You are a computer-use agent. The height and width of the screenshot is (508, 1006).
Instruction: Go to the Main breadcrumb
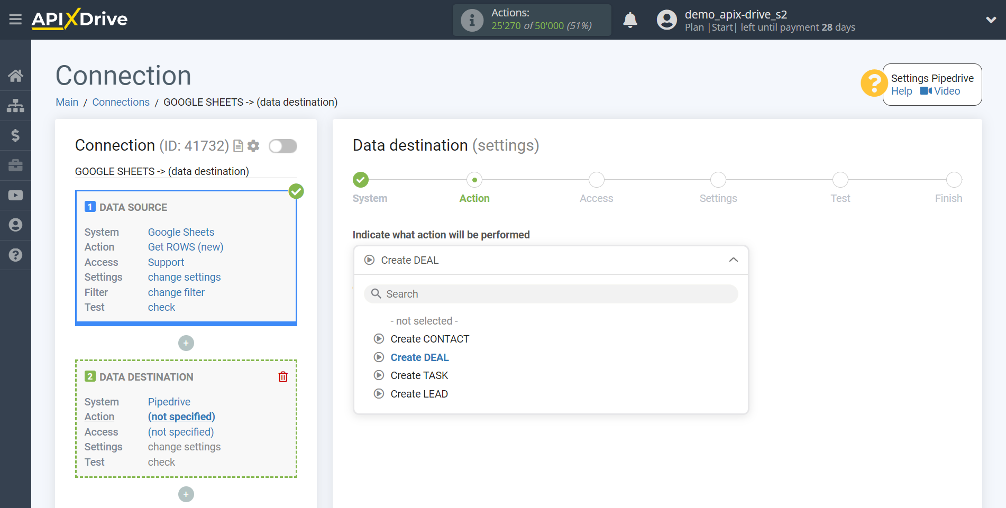pyautogui.click(x=67, y=102)
